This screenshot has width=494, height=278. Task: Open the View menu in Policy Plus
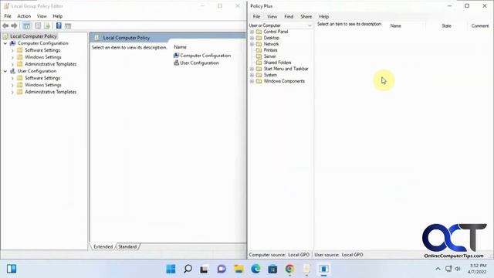pos(272,16)
